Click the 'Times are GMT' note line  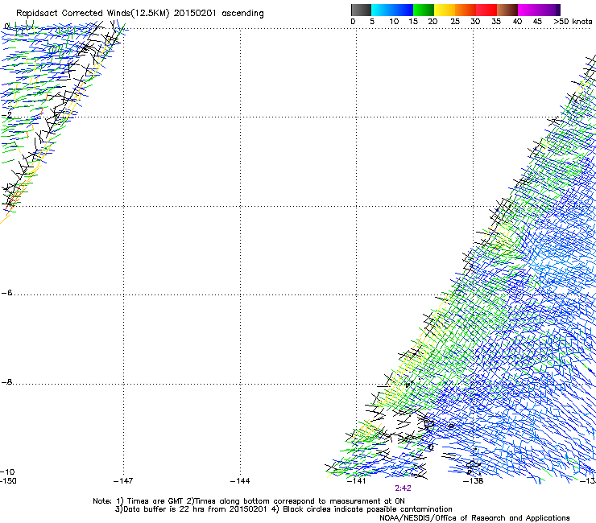click(x=249, y=501)
